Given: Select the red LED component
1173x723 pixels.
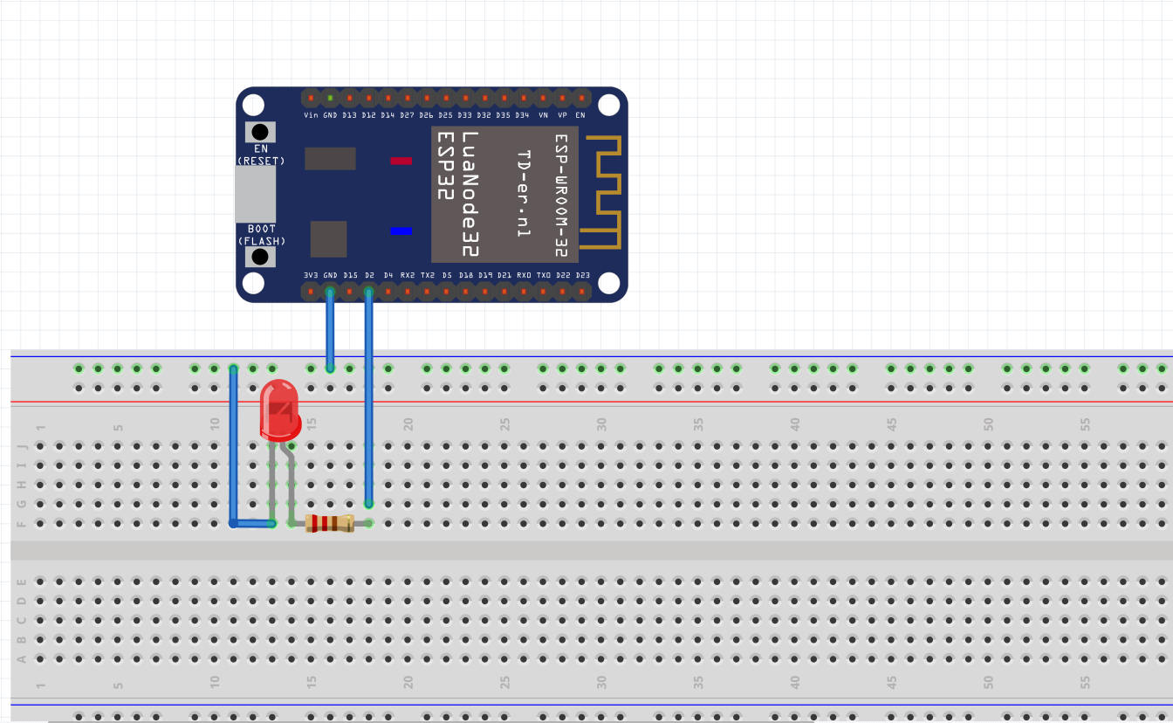Looking at the screenshot, I should pyautogui.click(x=280, y=410).
